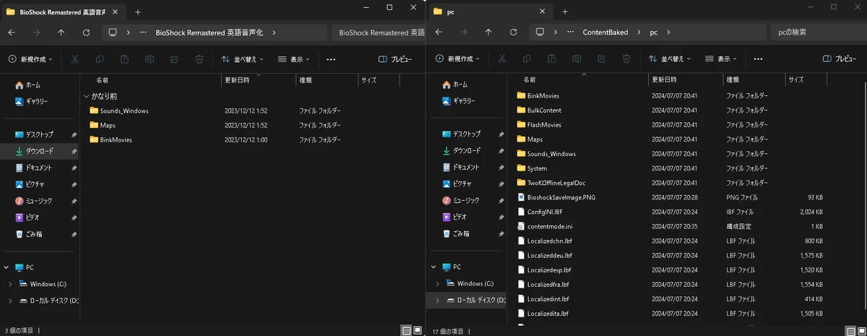Click the share icon in the left window toolbar
867x336 pixels.
(174, 59)
